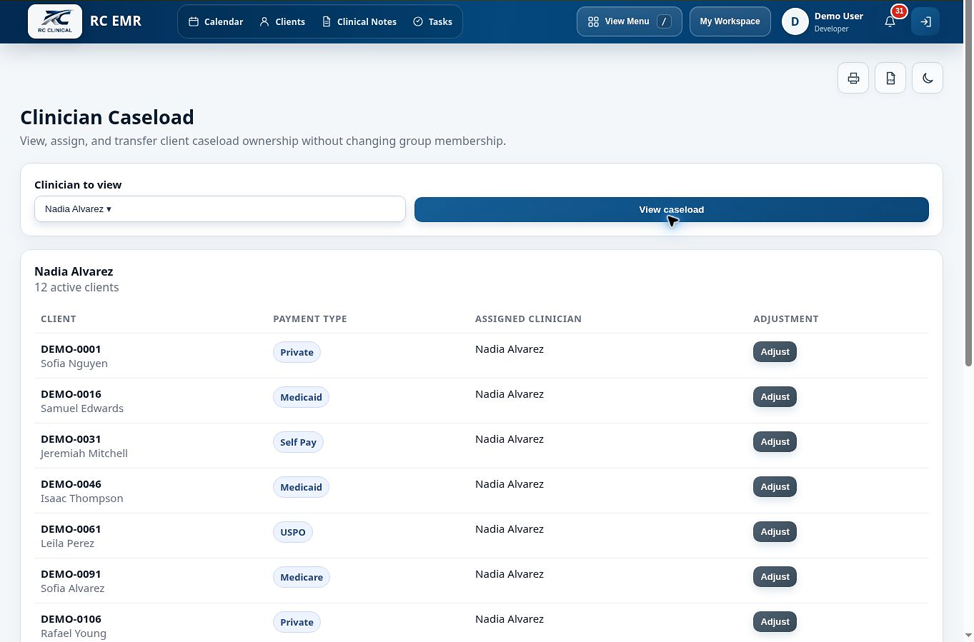
Task: Click the Private badge for Rafael Young
Action: 297,622
